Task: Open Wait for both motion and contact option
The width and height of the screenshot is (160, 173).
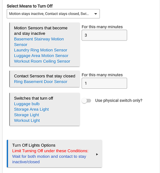Action: [49, 159]
